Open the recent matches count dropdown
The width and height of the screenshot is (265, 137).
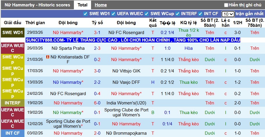[227, 14]
